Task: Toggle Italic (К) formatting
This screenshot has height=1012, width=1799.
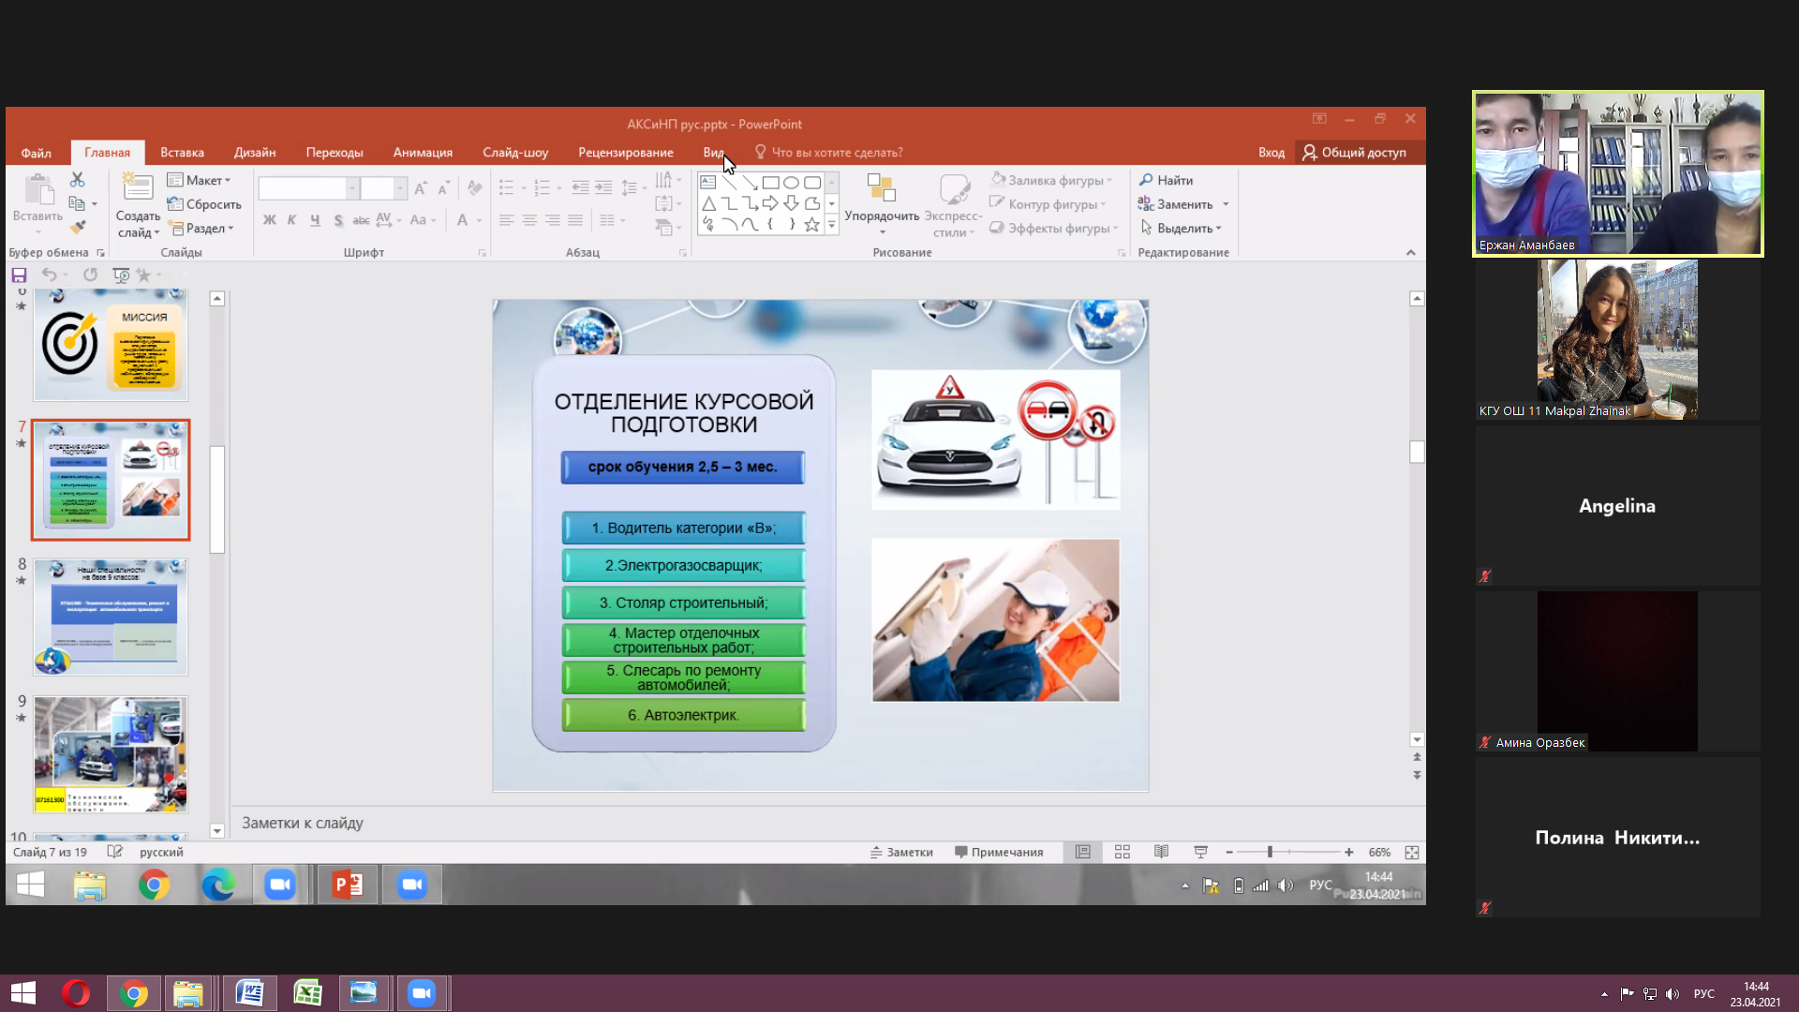Action: click(291, 220)
